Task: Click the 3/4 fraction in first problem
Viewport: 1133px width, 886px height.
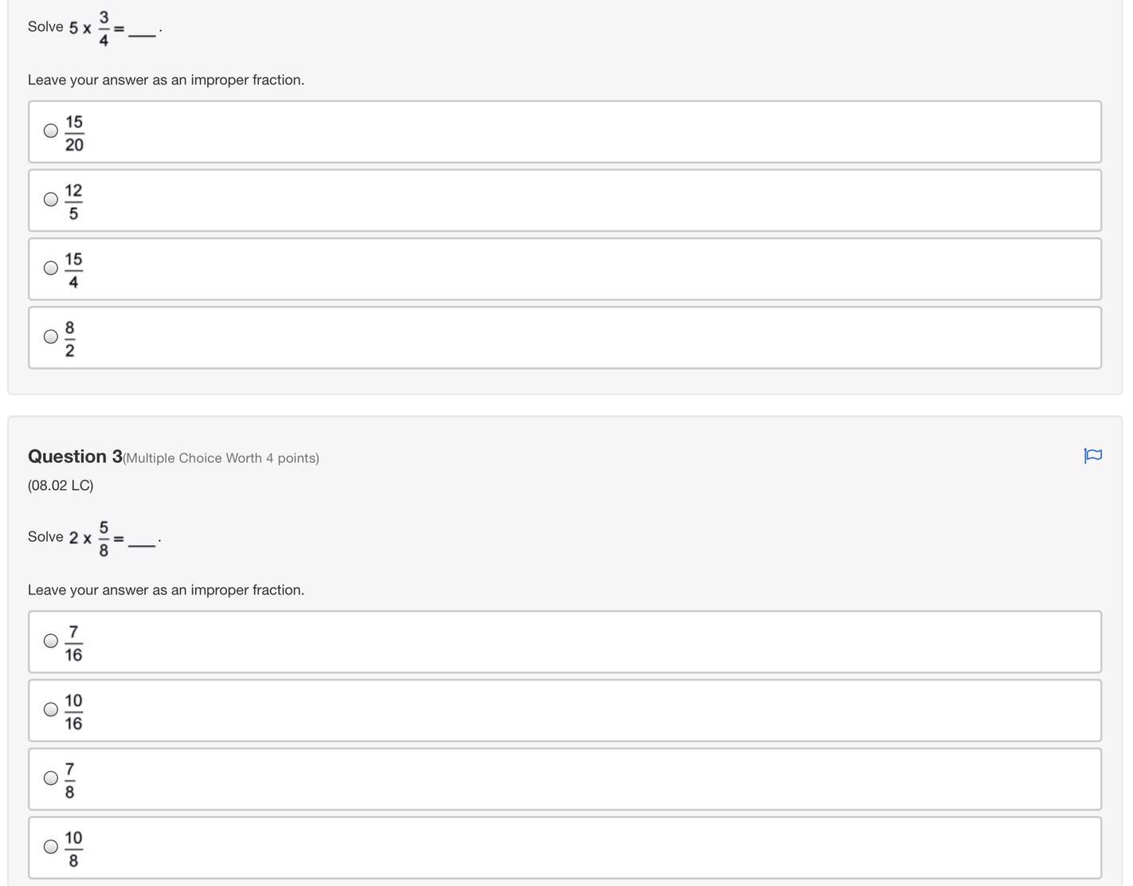Action: click(104, 29)
